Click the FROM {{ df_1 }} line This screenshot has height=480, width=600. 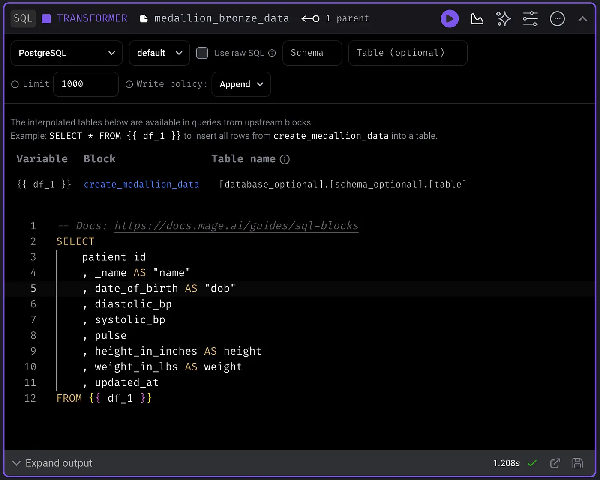(104, 398)
